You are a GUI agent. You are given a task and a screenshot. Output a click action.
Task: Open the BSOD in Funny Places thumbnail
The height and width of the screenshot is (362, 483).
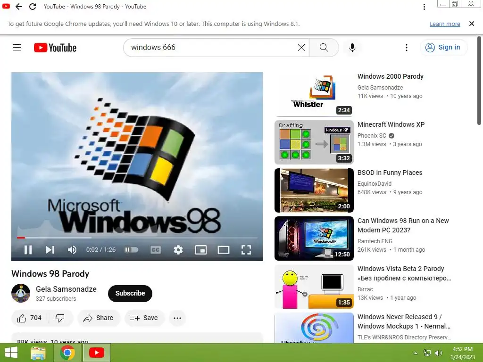(314, 190)
